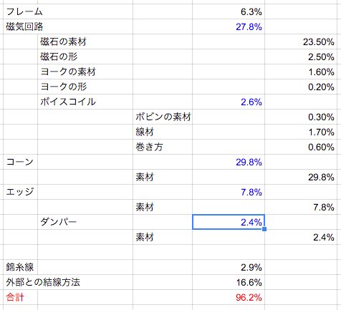Click the 1.70% value for 線材
Screen dimensions: 341x310
click(x=303, y=132)
